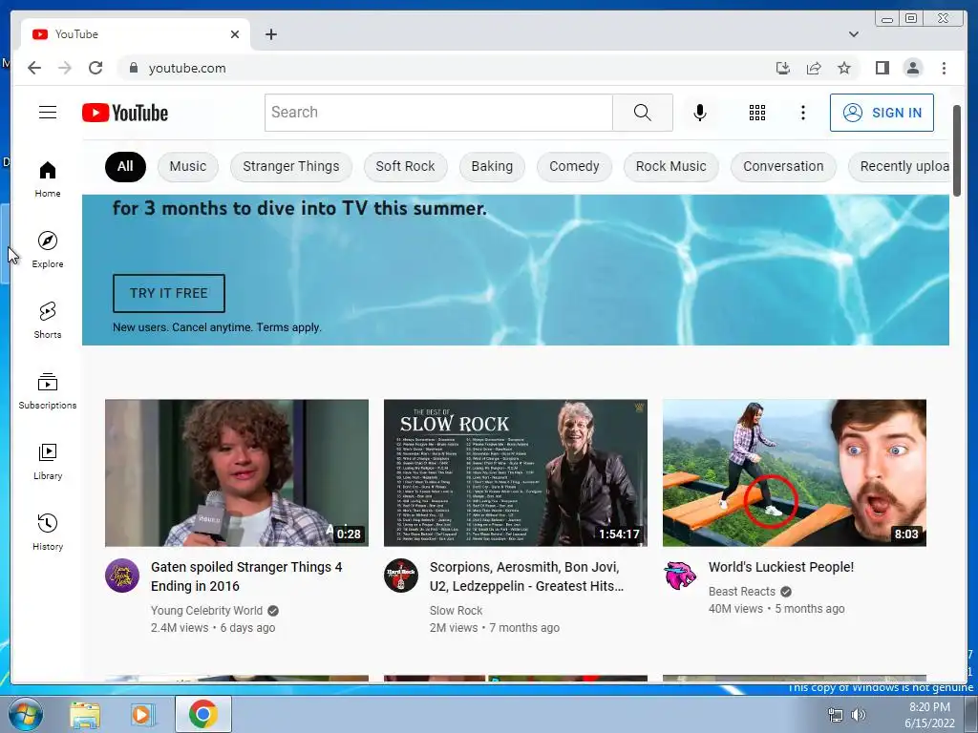View site information lock icon
978x733 pixels.
pyautogui.click(x=133, y=68)
